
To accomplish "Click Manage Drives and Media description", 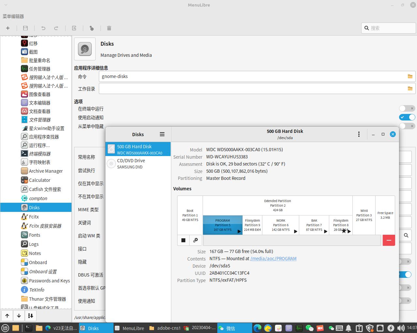I will coord(126,55).
